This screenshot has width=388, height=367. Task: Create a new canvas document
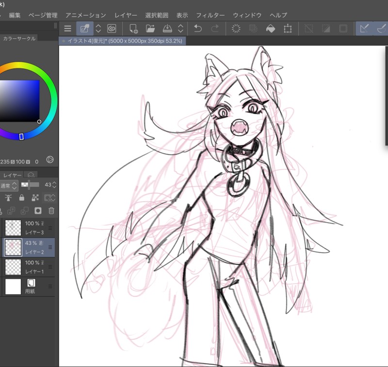coord(133,29)
